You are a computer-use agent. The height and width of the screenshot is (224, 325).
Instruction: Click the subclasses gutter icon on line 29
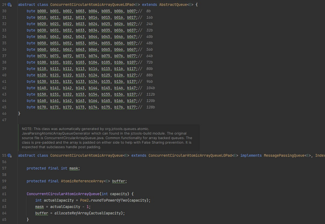9,5
